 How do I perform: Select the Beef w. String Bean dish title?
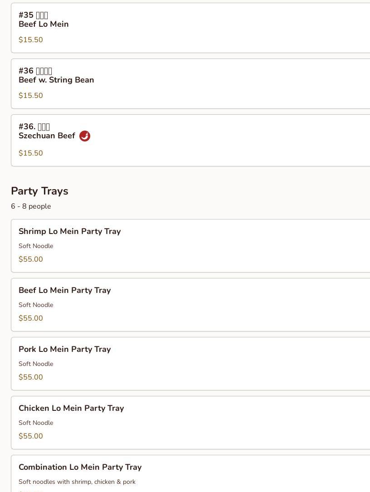click(x=56, y=80)
